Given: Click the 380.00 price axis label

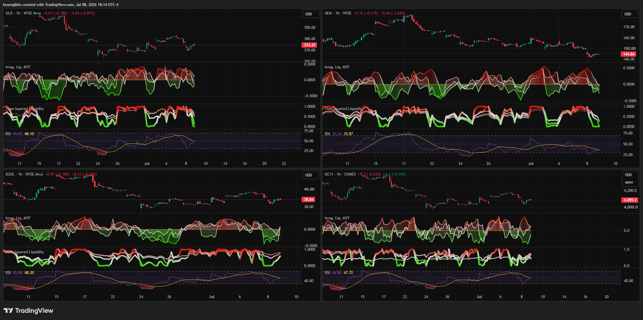Looking at the screenshot, I should click(309, 39).
